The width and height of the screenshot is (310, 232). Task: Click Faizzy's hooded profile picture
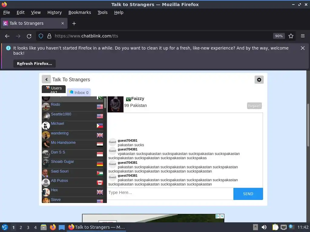115,104
